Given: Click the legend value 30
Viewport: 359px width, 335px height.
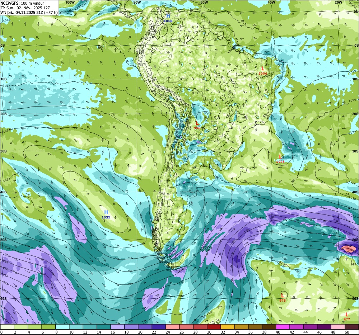Looking at the screenshot, I should pyautogui.click(x=209, y=332).
